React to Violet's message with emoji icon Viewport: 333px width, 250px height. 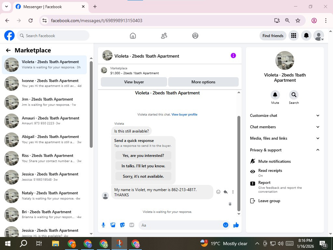(218, 192)
